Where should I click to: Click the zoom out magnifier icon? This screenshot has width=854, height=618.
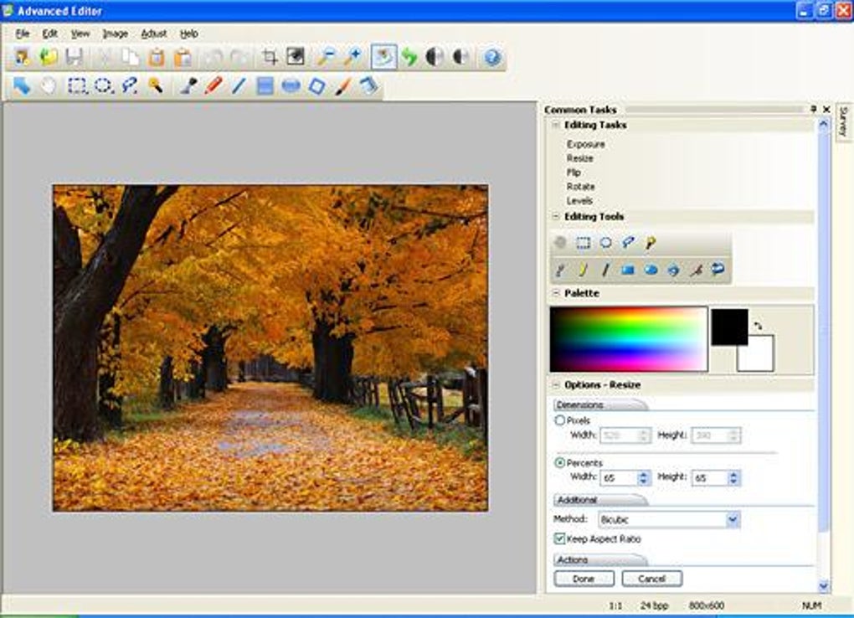[x=326, y=57]
